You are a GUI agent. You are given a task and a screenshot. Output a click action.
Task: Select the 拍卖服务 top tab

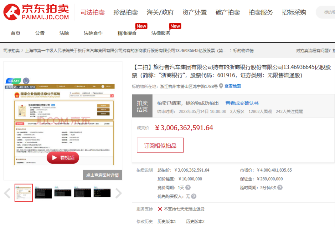point(261,12)
